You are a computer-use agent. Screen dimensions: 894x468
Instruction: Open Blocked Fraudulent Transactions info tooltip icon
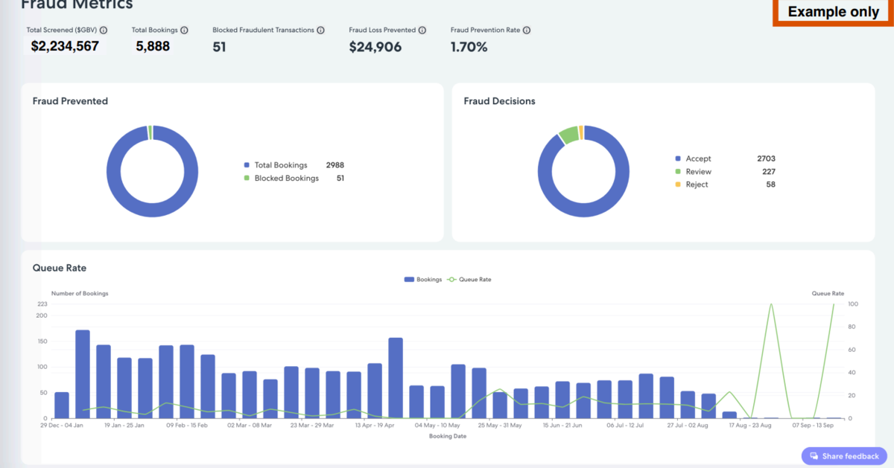coord(320,31)
